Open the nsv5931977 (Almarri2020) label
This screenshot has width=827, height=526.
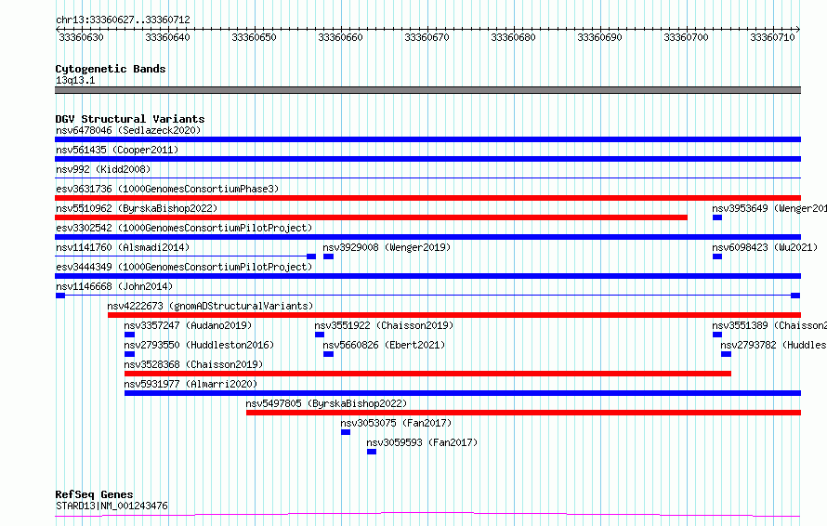pos(190,384)
